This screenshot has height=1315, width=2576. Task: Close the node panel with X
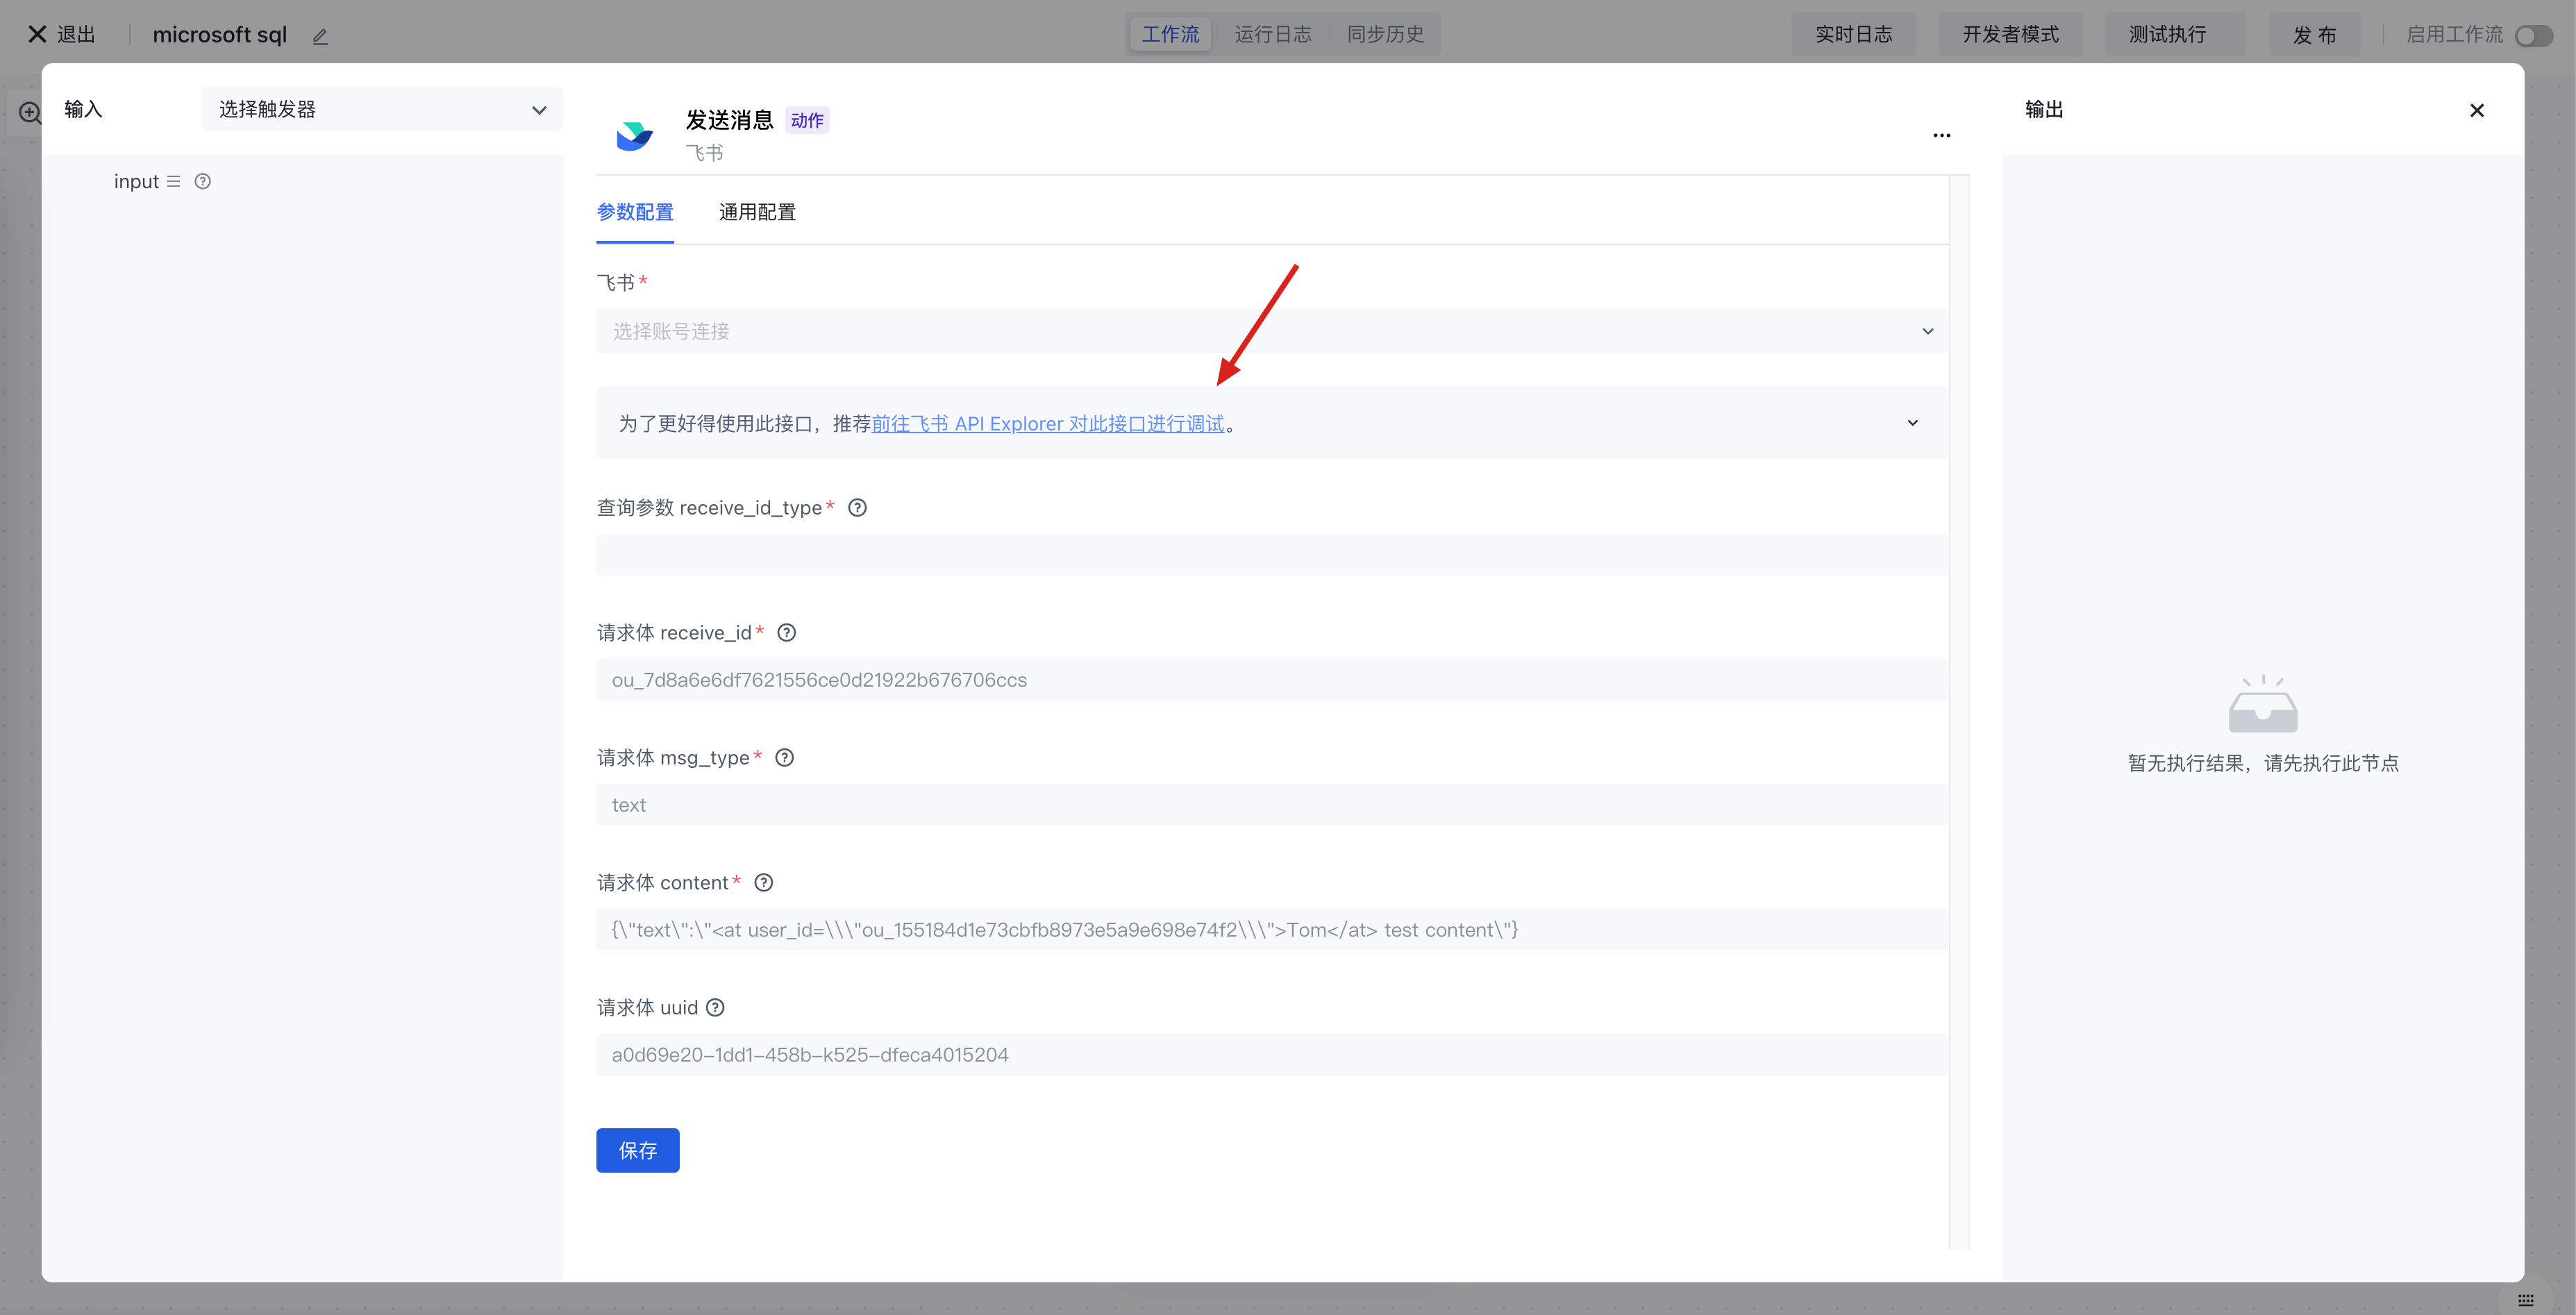[2476, 110]
